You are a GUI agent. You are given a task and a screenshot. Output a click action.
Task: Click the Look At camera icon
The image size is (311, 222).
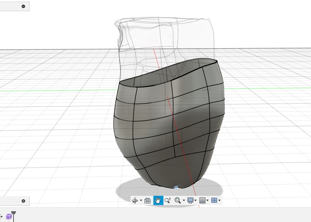tap(148, 200)
